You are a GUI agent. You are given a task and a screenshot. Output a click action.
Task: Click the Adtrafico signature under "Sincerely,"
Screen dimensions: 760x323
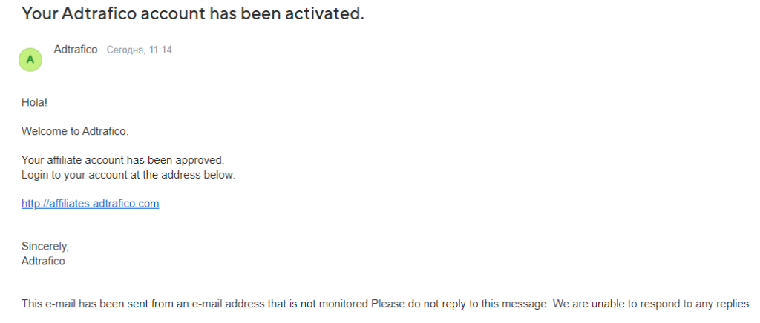[x=43, y=261]
